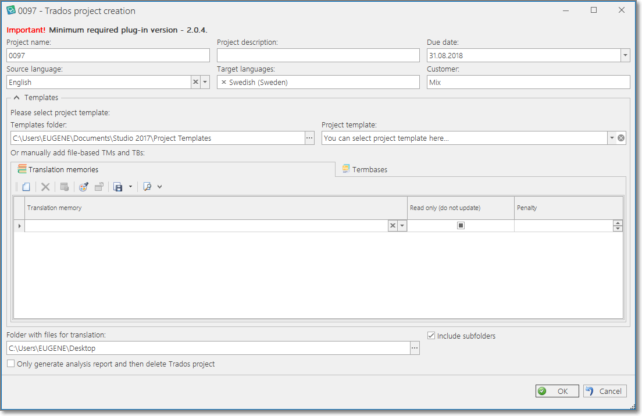Browse for folder with files for translation
The image size is (642, 416).
pos(415,348)
